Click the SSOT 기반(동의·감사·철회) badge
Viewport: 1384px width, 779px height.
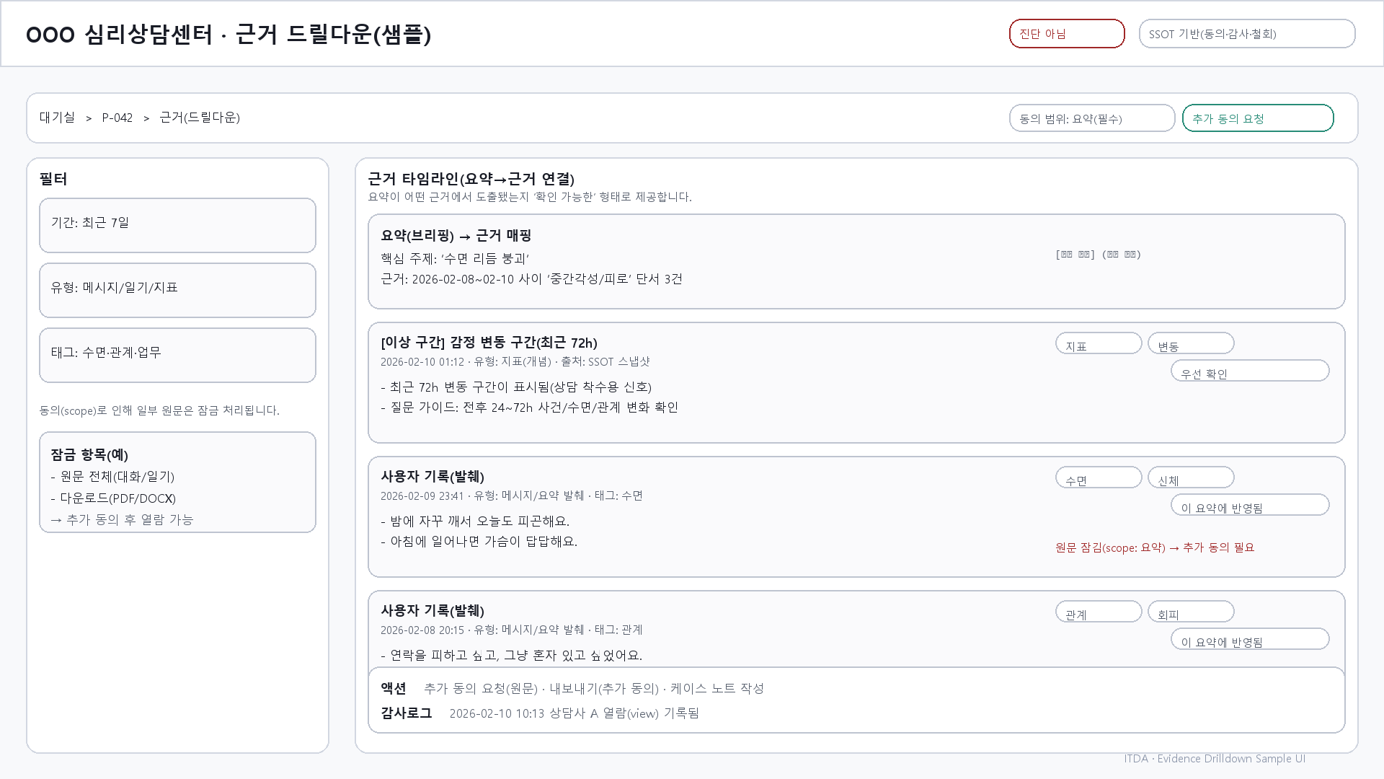1246,33
